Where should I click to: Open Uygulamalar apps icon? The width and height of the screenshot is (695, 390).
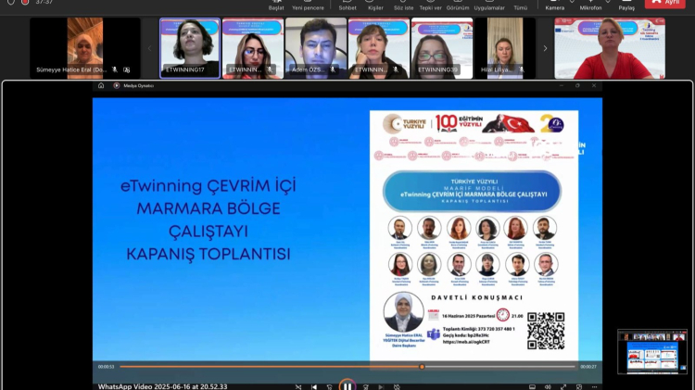point(488,6)
